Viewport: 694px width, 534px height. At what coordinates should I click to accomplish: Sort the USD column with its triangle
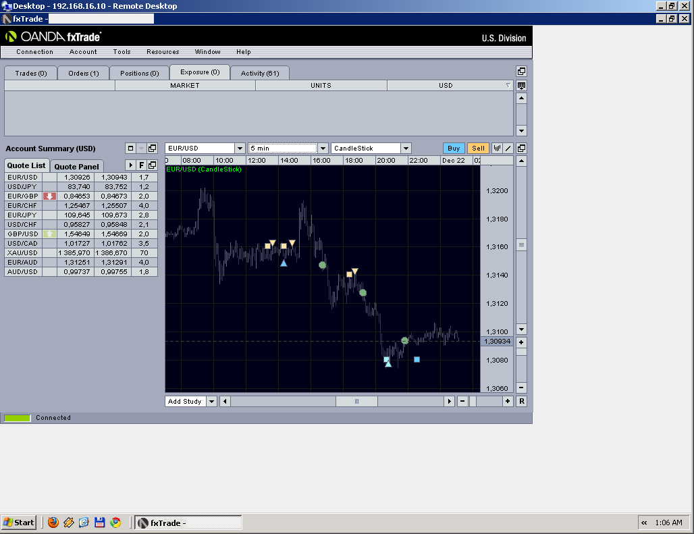pyautogui.click(x=508, y=85)
